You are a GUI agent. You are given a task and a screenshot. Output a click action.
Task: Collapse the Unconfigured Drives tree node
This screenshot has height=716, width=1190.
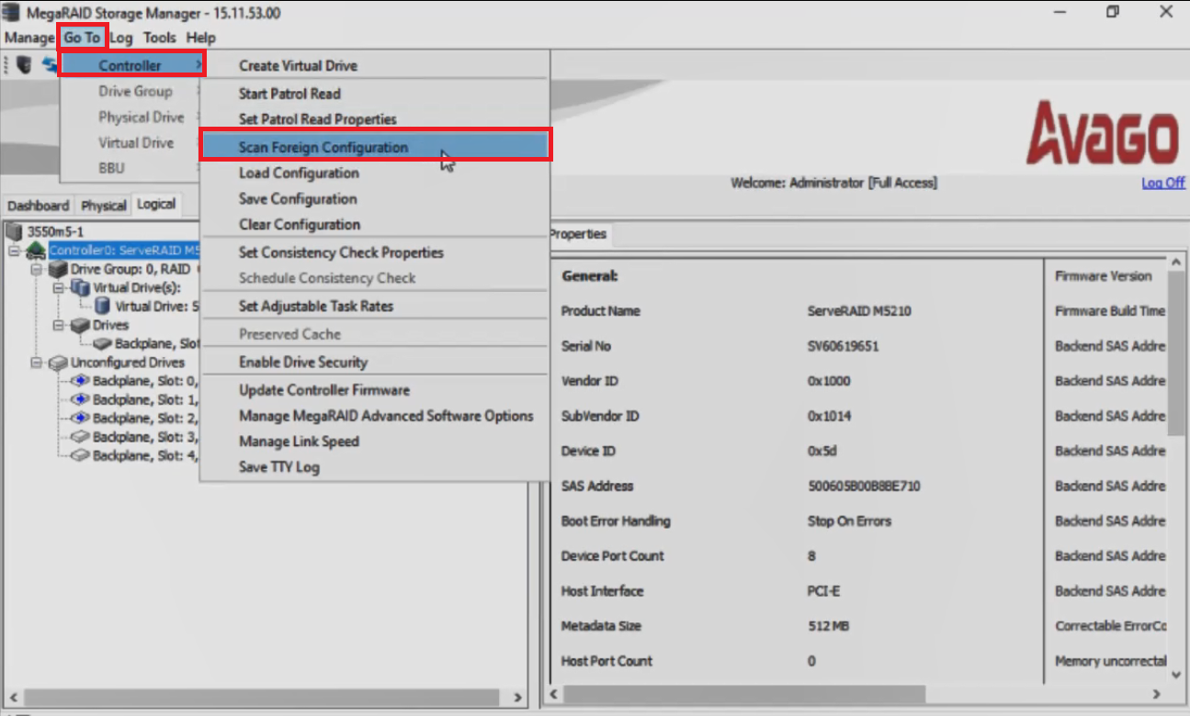point(37,363)
